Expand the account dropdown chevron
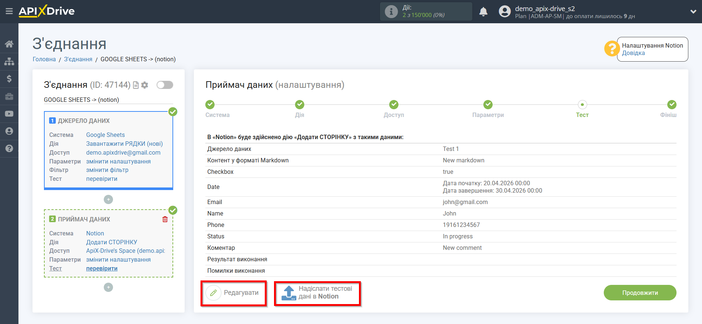The width and height of the screenshot is (702, 324). [x=693, y=12]
